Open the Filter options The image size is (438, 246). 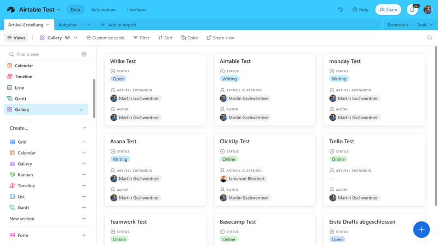141,38
